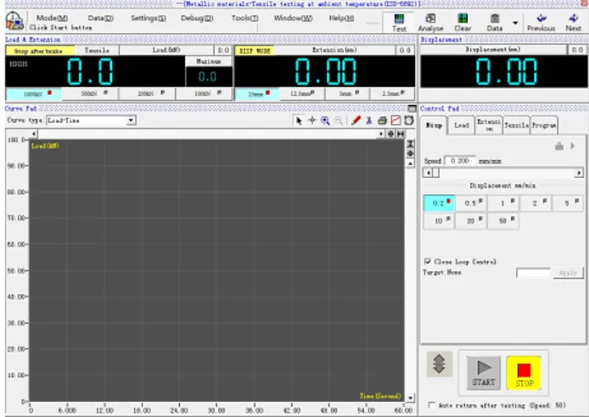Click the Clear toolbar icon
This screenshot has width=589, height=417.
pyautogui.click(x=463, y=22)
